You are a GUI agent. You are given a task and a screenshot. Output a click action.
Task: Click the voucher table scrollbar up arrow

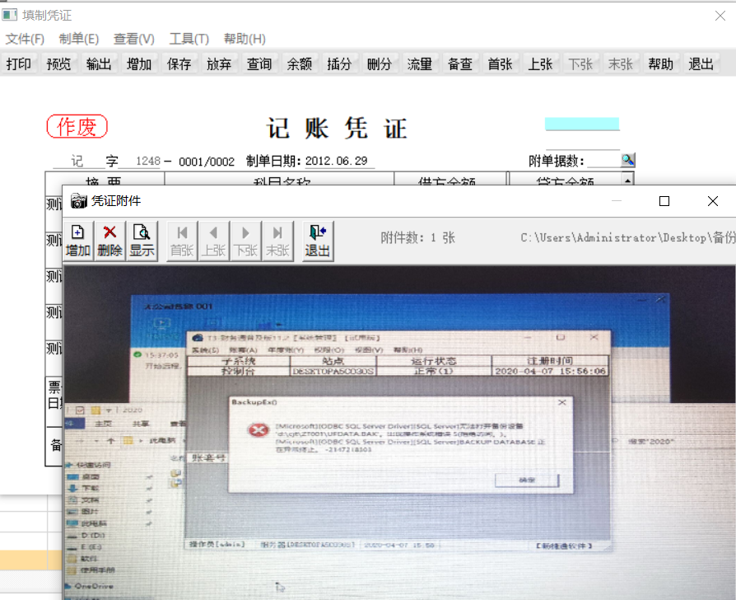(627, 180)
